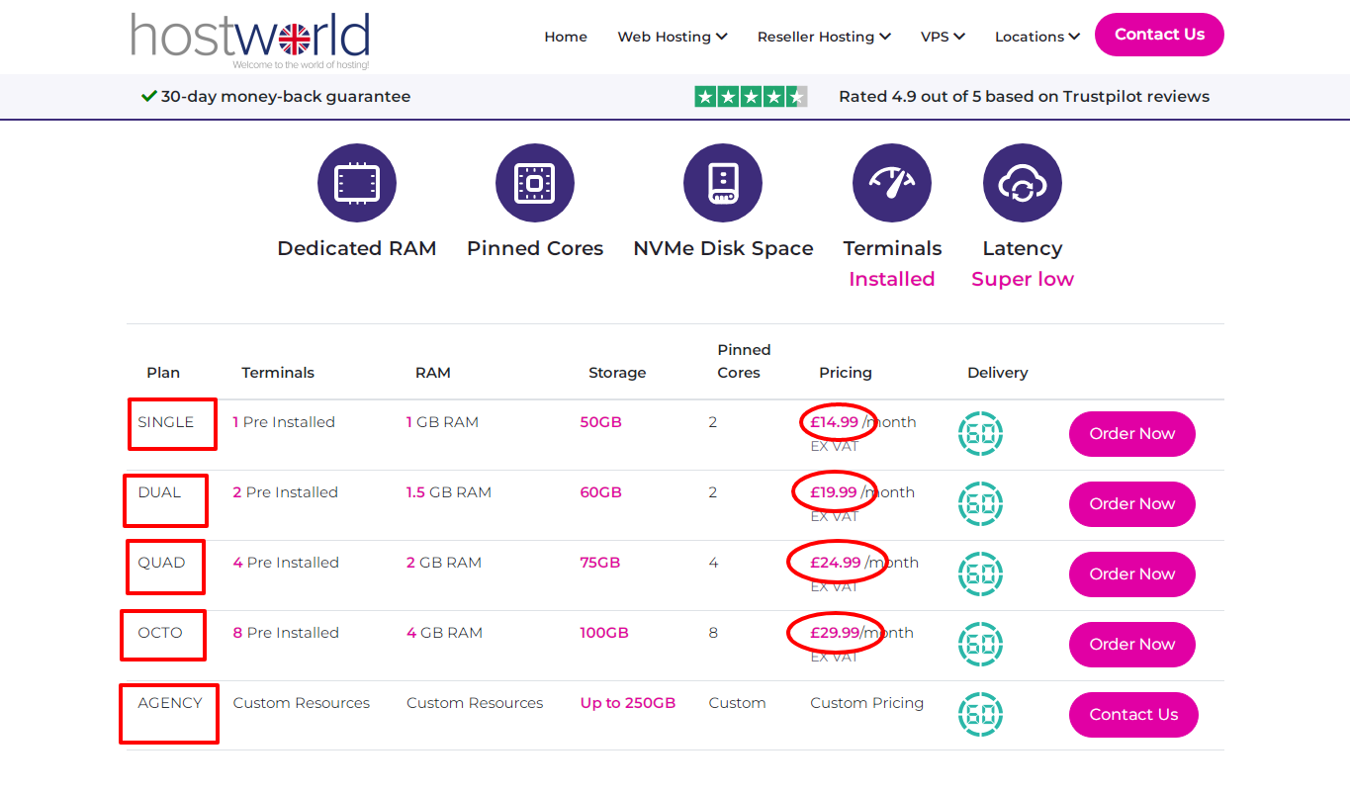
Task: Click the 60GB storage value
Action: (x=600, y=492)
